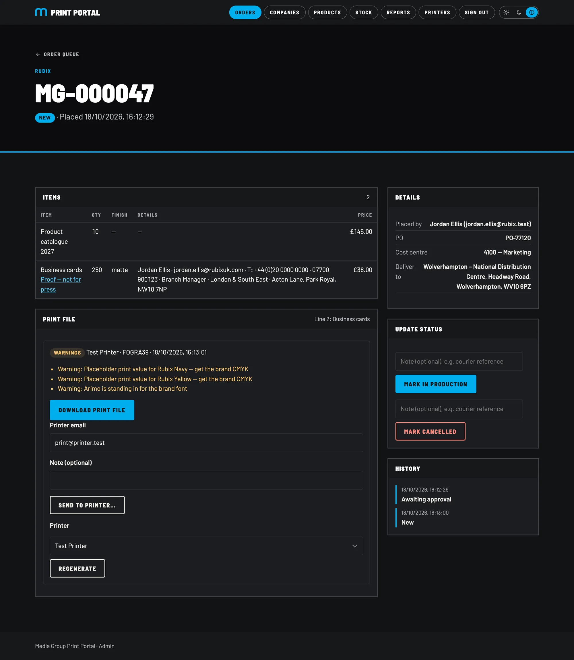The height and width of the screenshot is (660, 574).
Task: Switch to dark theme moon icon
Action: [519, 13]
